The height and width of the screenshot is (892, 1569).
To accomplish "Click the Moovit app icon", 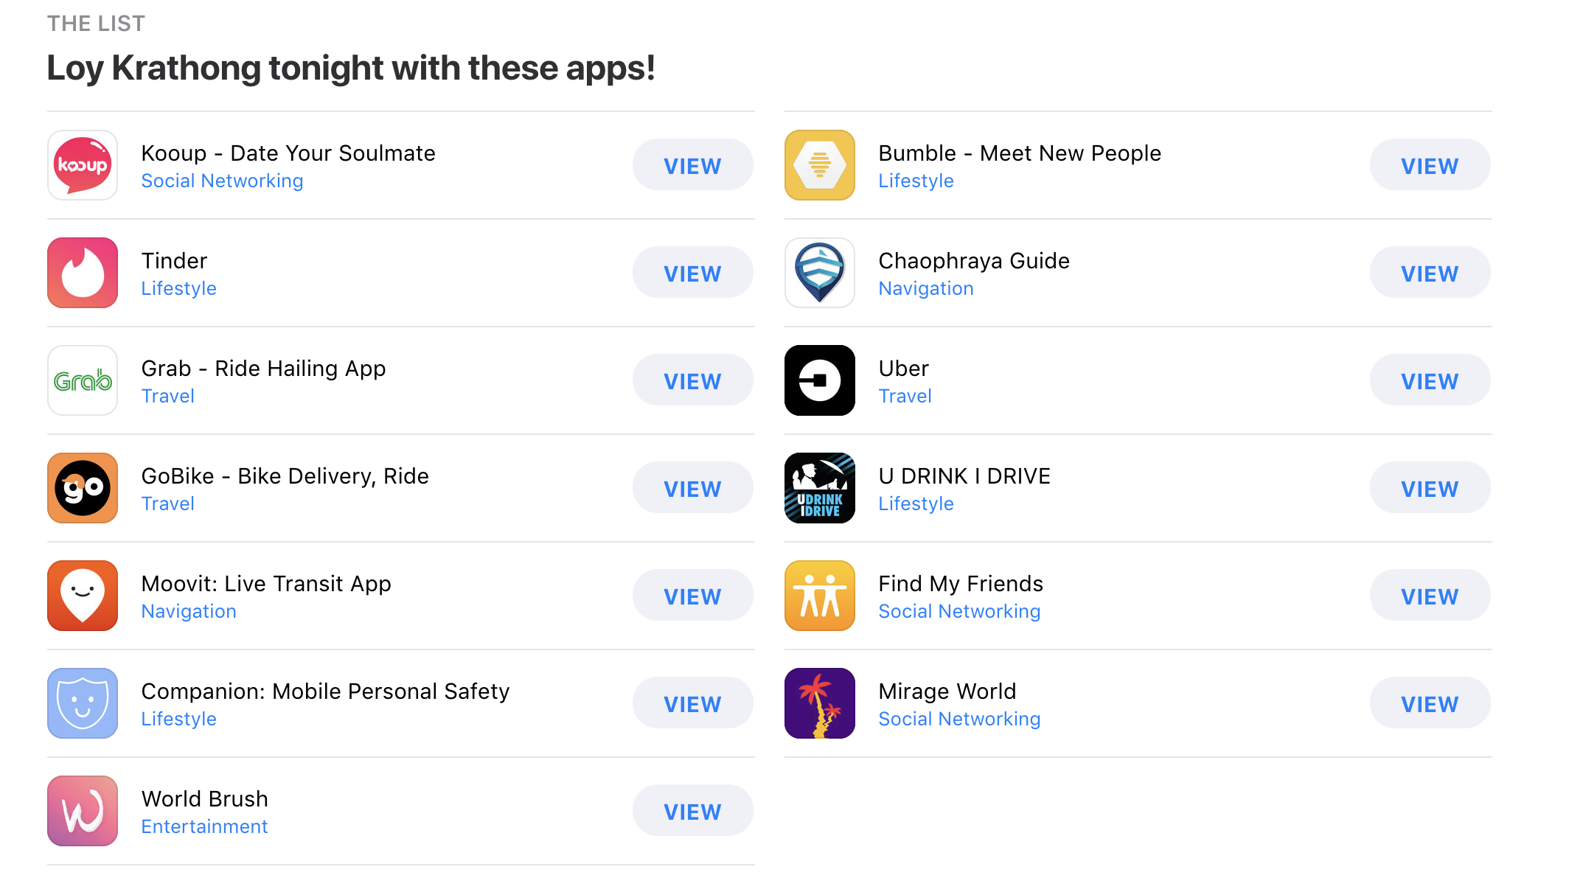I will point(83,596).
